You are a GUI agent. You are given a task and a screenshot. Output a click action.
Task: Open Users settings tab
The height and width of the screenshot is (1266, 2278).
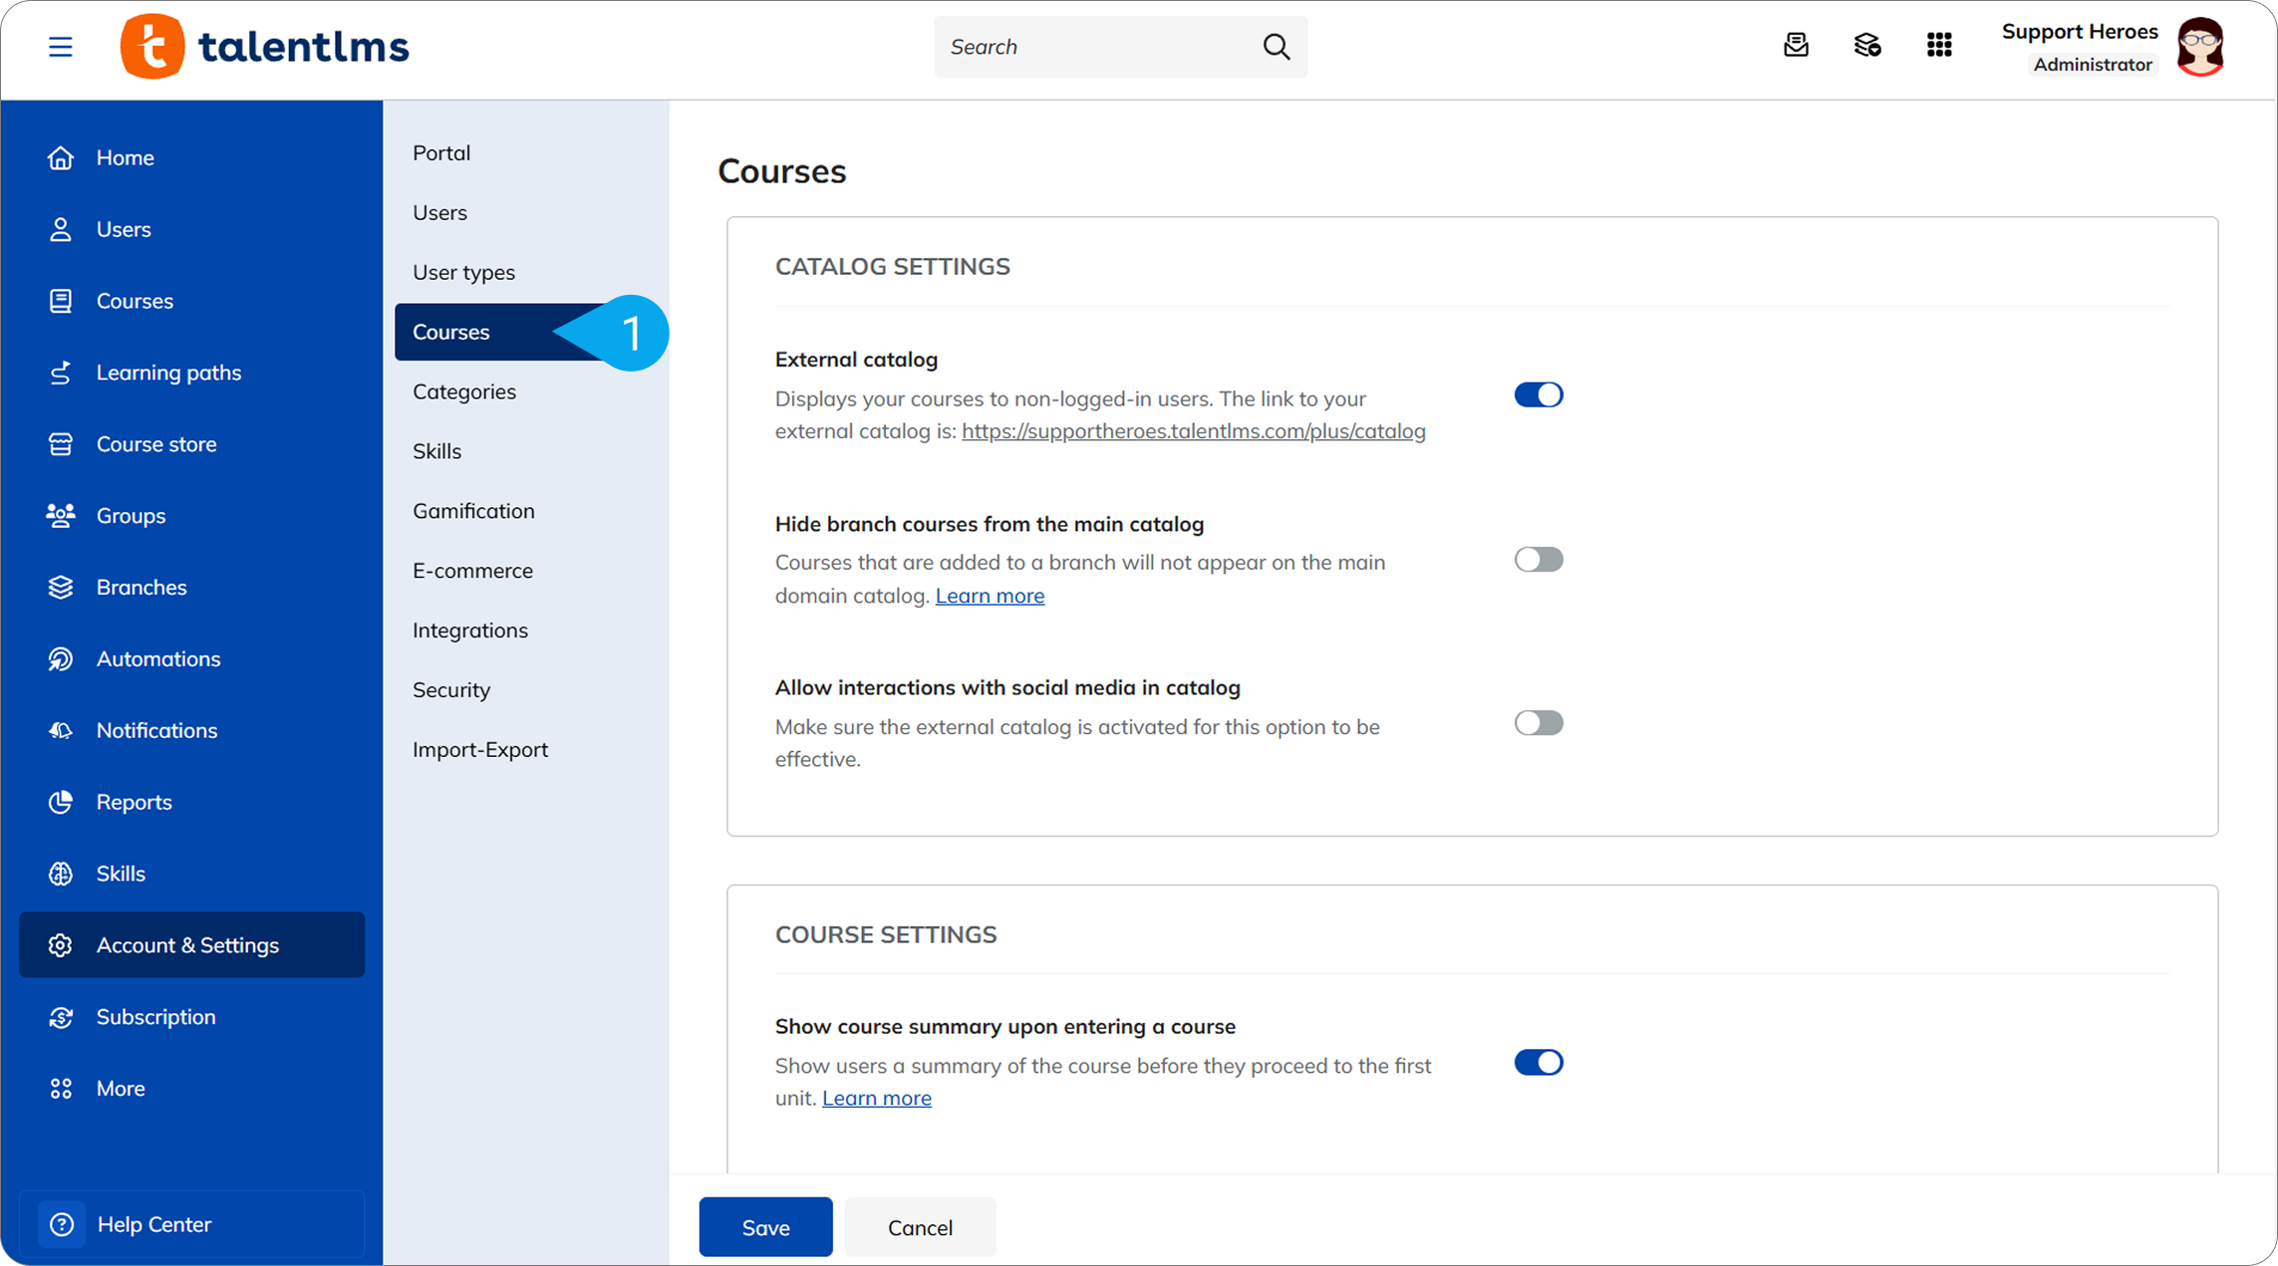coord(439,212)
